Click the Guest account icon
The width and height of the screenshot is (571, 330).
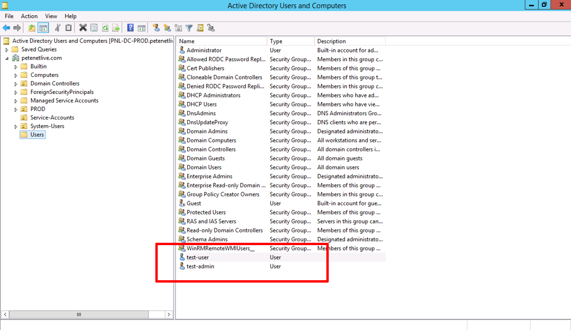click(x=181, y=203)
